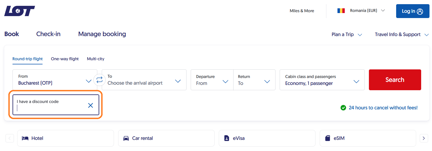Screen dimensions: 432x151
Task: Select One-way flight trip type
Action: 65,59
